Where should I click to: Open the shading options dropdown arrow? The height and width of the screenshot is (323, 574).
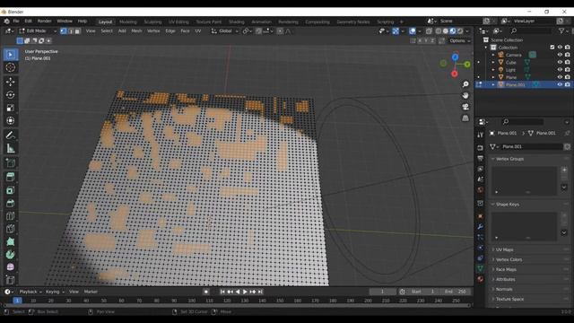467,31
